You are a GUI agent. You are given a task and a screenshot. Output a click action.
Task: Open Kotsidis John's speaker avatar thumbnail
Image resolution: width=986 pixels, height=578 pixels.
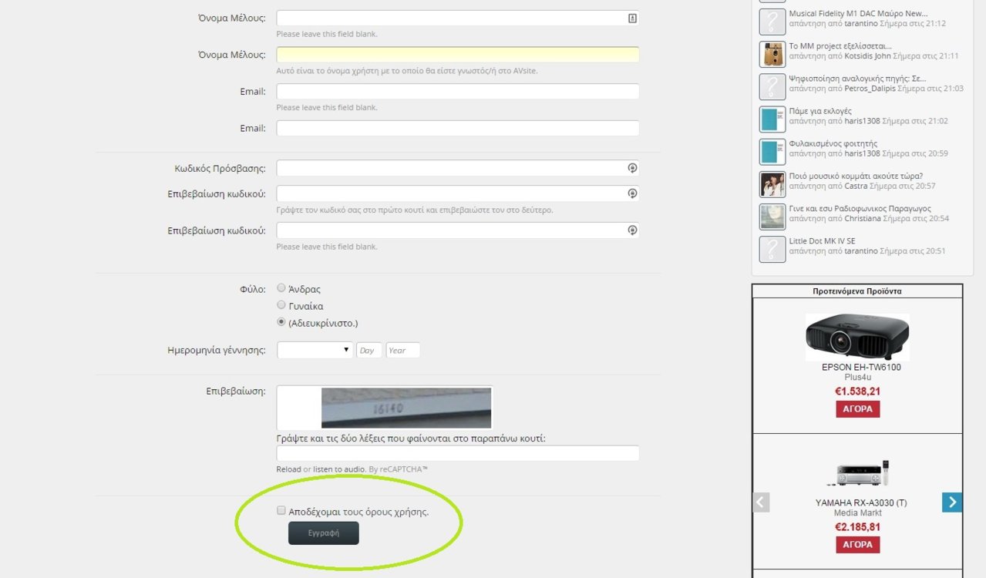(772, 55)
